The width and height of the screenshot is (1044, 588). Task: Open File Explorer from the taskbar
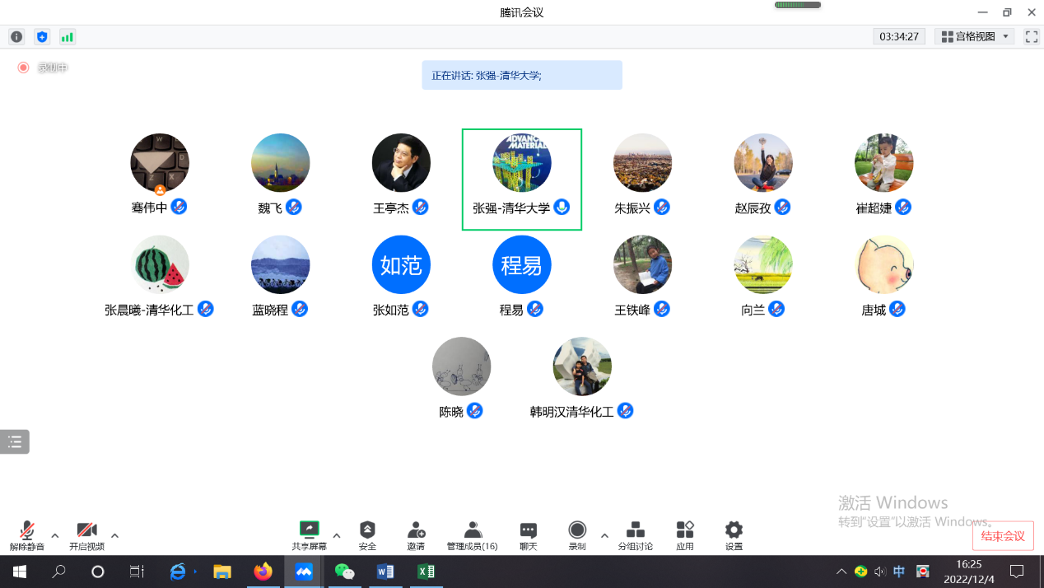(222, 572)
